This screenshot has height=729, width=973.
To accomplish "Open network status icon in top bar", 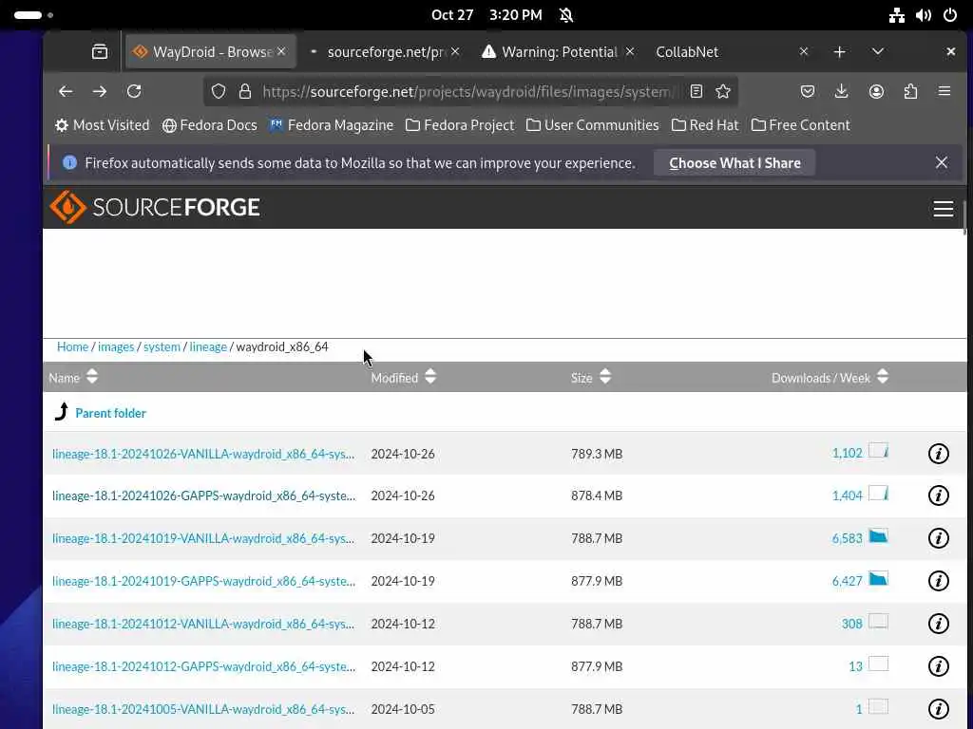I will click(897, 15).
